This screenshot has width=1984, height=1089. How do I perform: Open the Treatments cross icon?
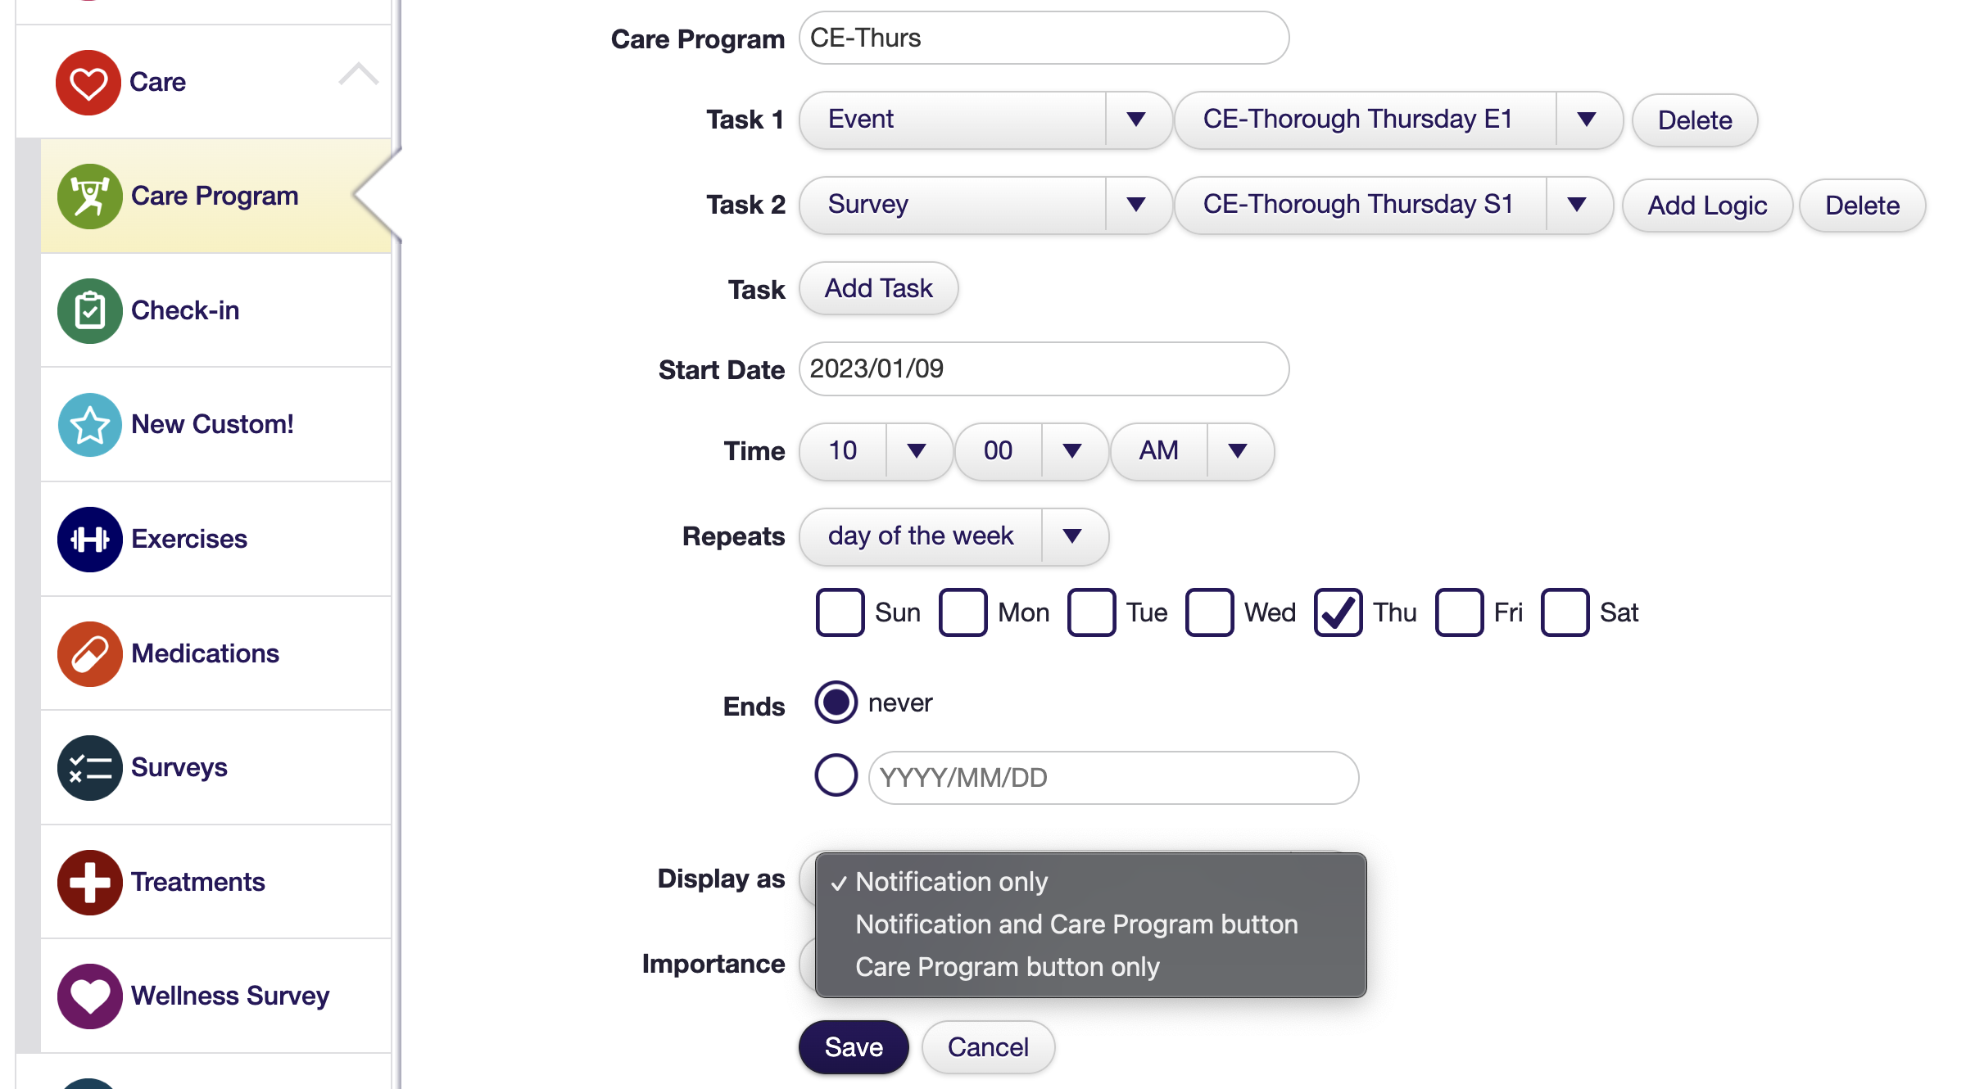pyautogui.click(x=89, y=882)
